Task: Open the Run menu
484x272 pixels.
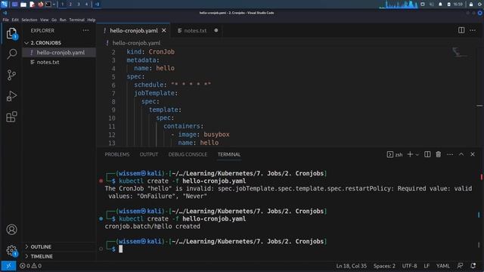Action: click(63, 20)
